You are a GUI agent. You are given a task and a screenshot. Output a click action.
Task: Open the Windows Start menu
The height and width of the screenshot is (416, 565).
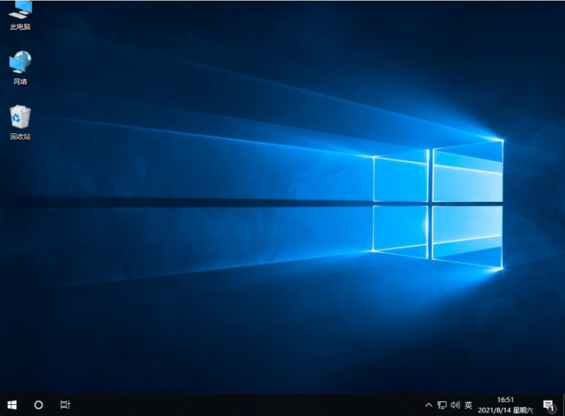[12, 405]
